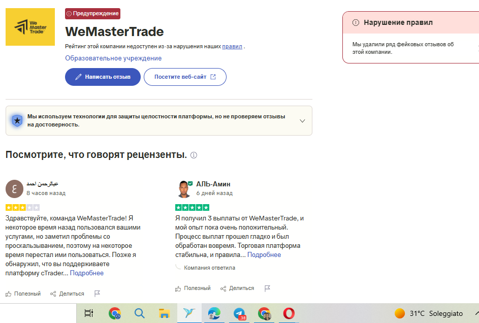Open File Explorer from taskbar
This screenshot has height=323, width=479.
point(164,313)
